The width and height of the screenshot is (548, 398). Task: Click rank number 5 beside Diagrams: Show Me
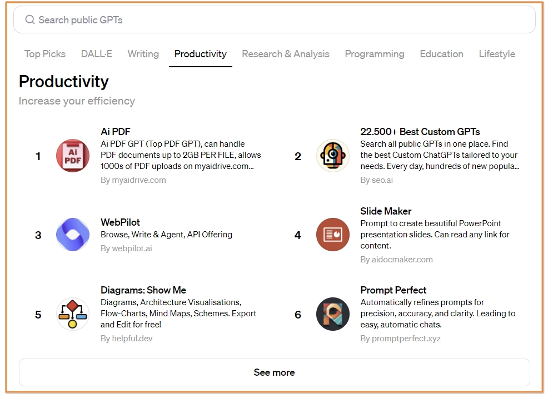[38, 315]
